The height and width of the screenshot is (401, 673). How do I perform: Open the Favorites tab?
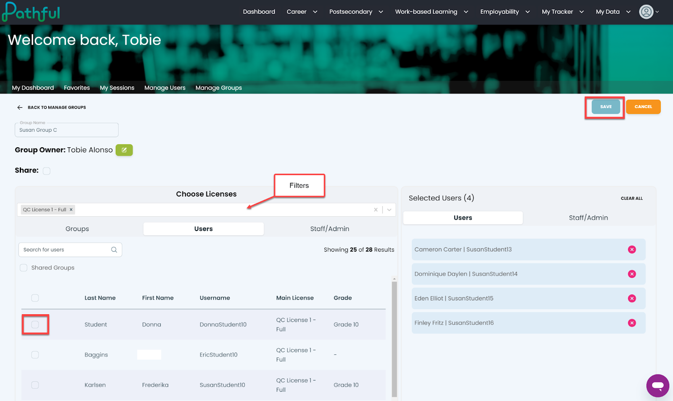77,88
